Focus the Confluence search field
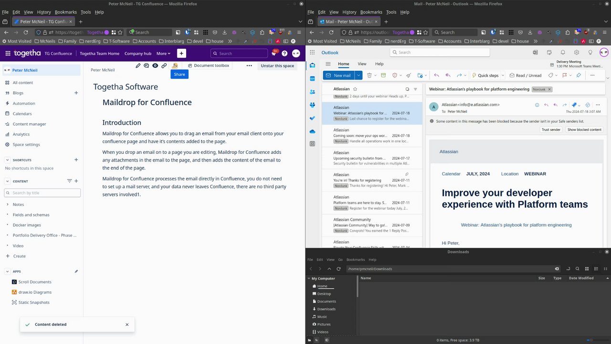The image size is (611, 344). (239, 54)
